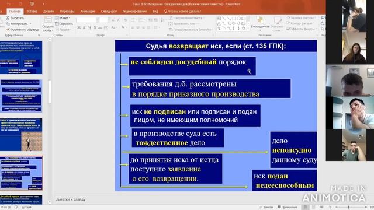The width and height of the screenshot is (374, 210).
Task: Open Контур фигуры (Shape Outline) menu
Action: (300, 23)
